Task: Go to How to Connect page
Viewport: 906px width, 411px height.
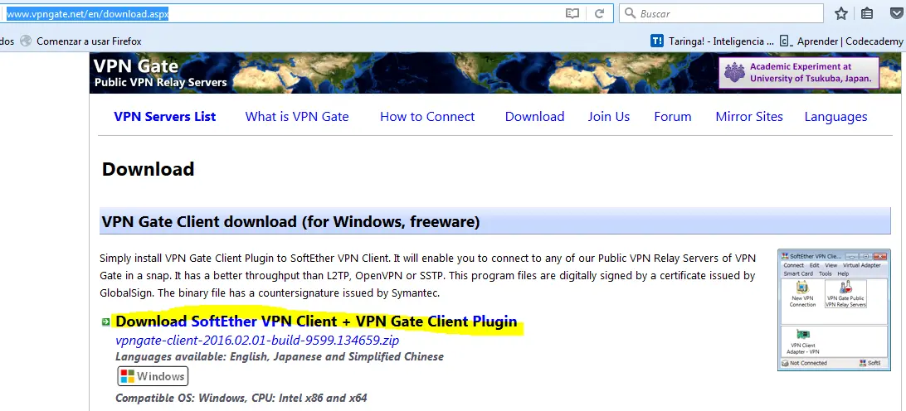Action: point(427,117)
